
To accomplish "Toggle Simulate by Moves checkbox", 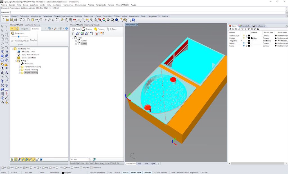I will tap(12, 41).
